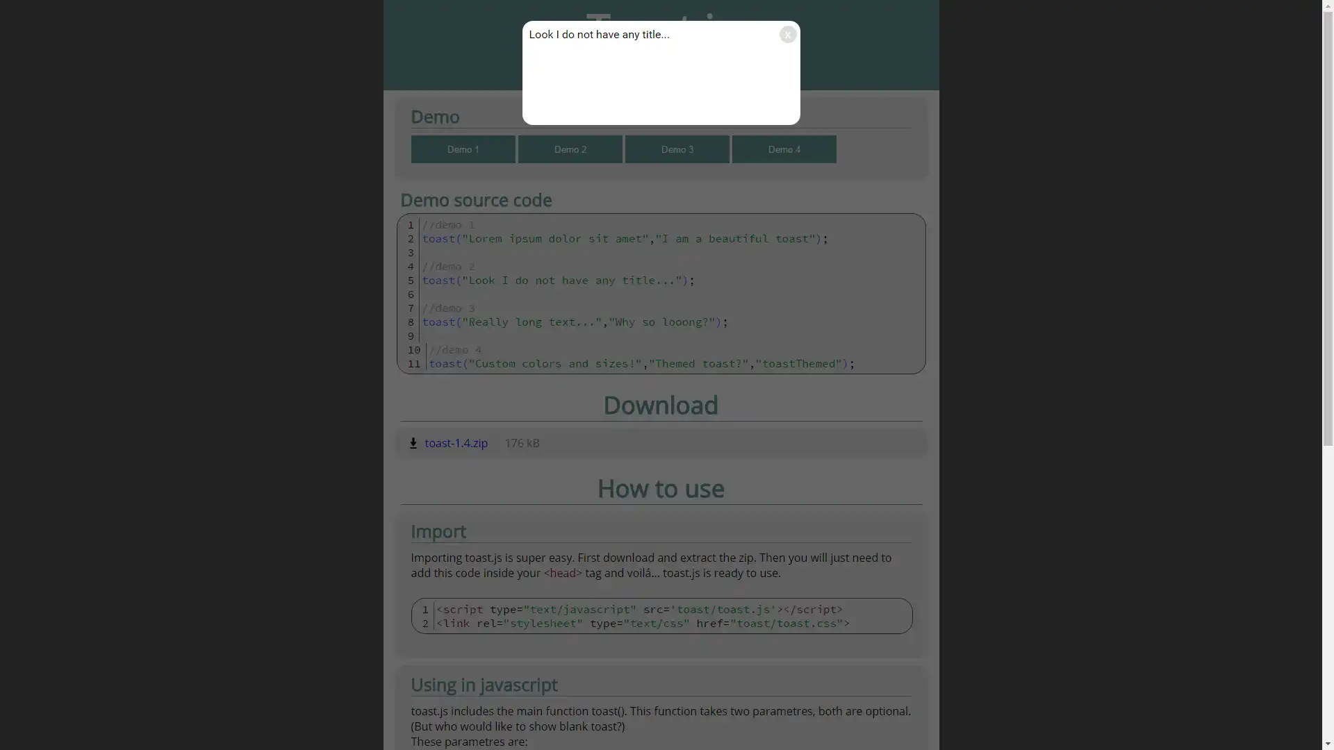Trigger the Demo 4 themed toast

point(784,149)
